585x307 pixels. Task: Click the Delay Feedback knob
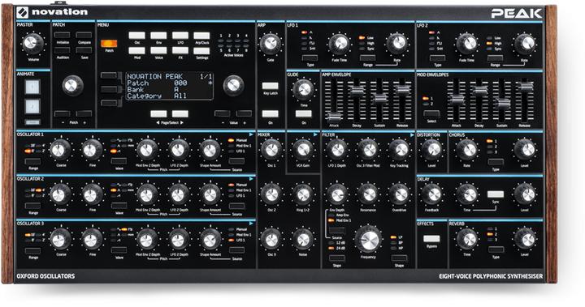tap(431, 194)
